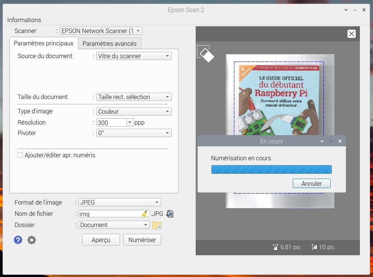The height and width of the screenshot is (277, 373).
Task: Open Help with the blue question icon
Action: [18, 240]
